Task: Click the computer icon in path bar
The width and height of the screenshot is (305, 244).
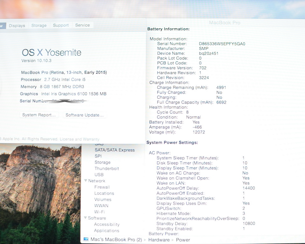Action: pos(86,239)
